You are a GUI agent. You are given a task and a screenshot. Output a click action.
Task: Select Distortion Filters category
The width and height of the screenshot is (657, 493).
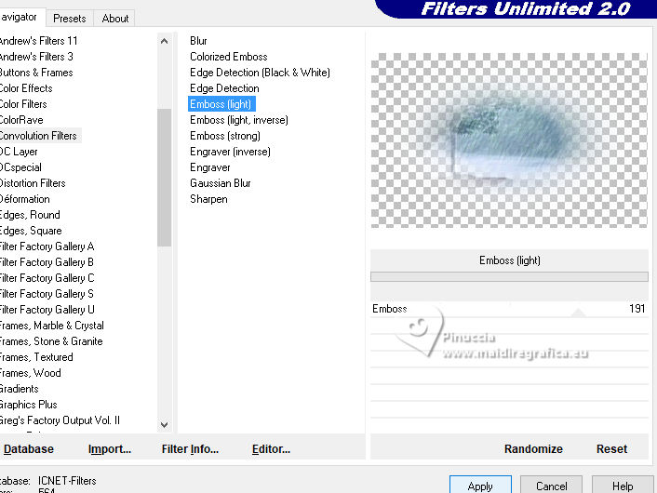(33, 183)
